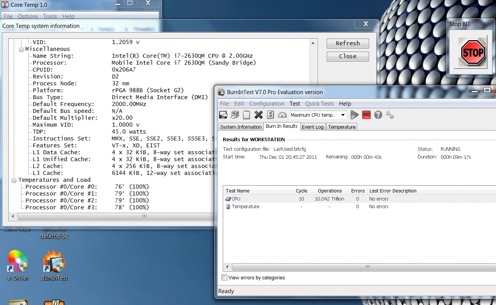Open BurnInTest Quick Tests menu
Screen dimensions: 496x305
coord(319,103)
